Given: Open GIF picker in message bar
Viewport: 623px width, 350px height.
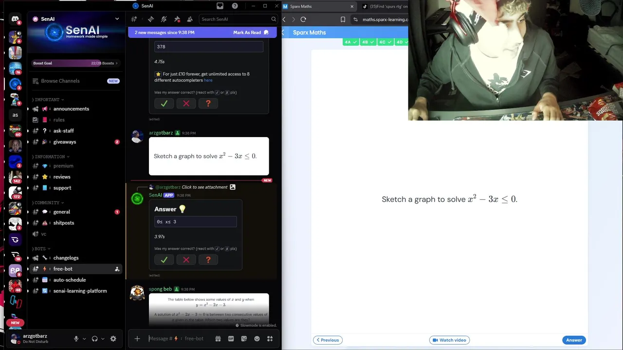Looking at the screenshot, I should 231,338.
